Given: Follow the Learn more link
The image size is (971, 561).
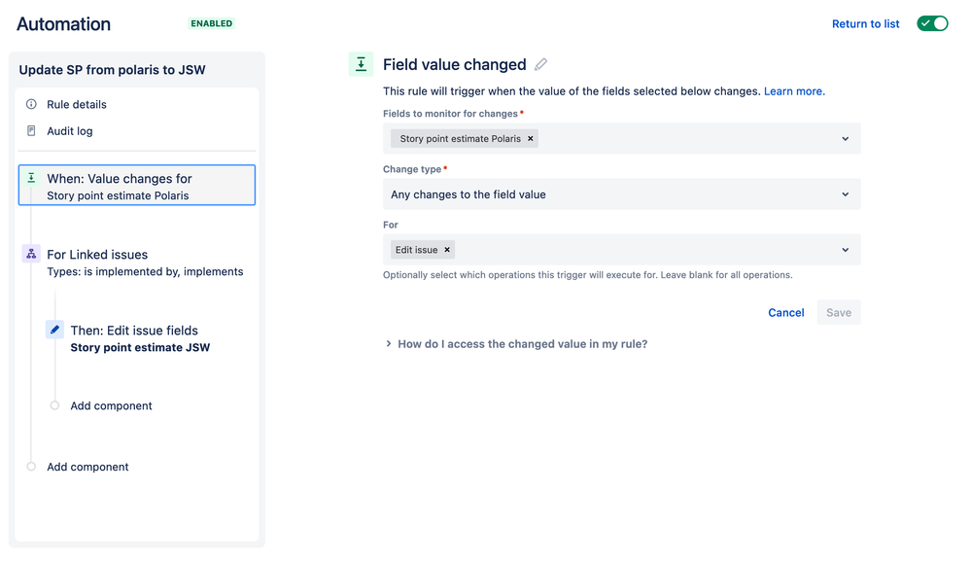Looking at the screenshot, I should pyautogui.click(x=794, y=91).
